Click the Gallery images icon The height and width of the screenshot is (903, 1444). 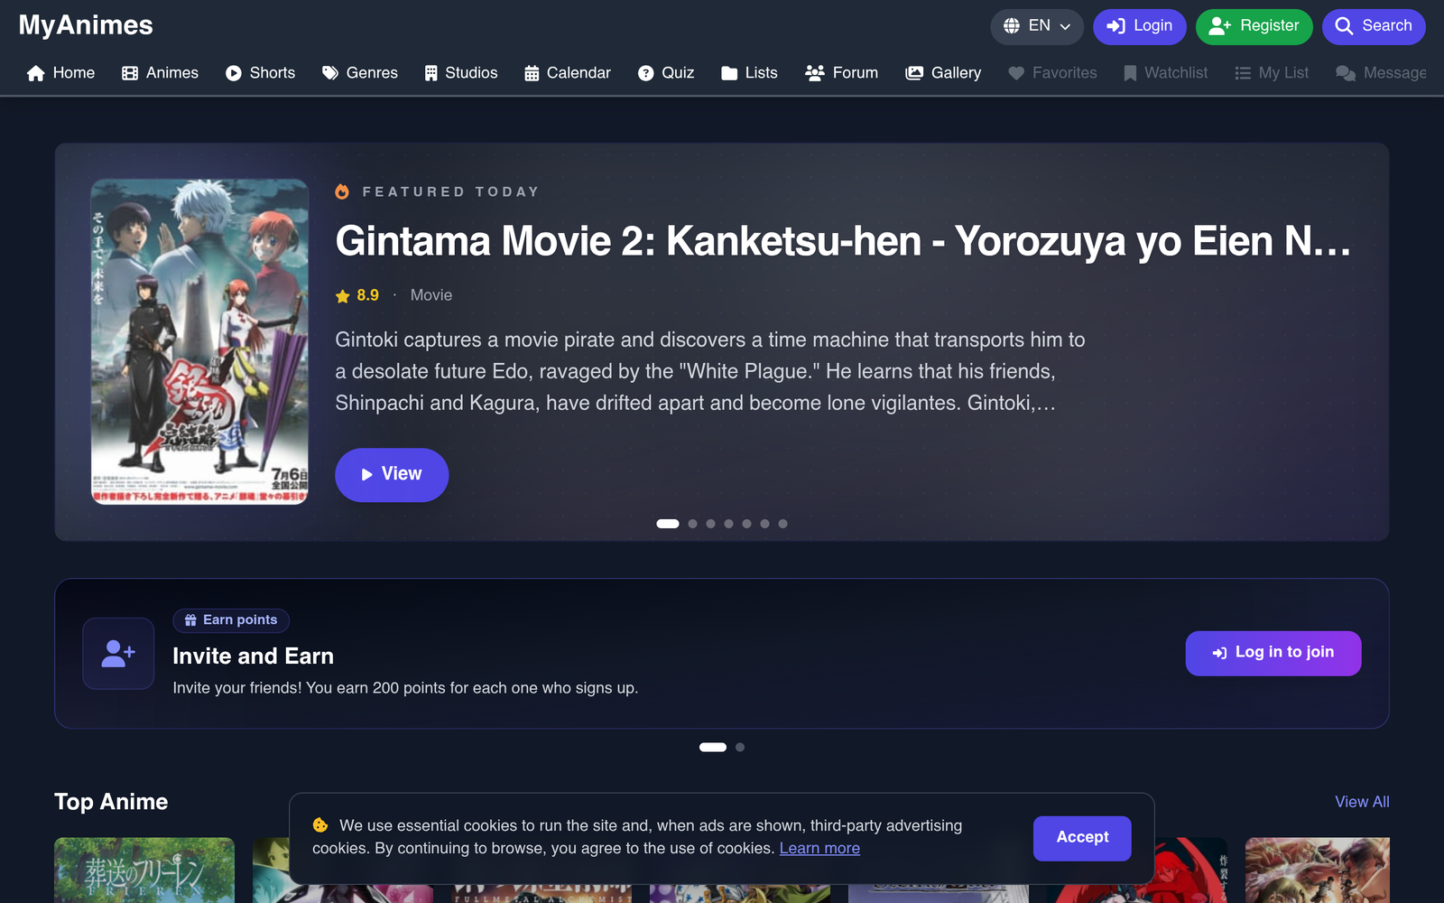coord(914,73)
